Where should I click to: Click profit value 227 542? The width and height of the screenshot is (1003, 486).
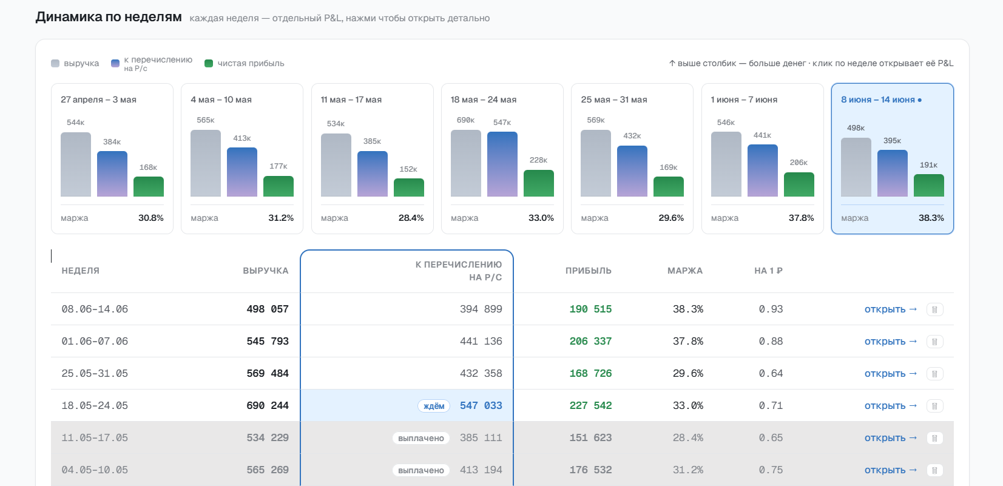(590, 406)
